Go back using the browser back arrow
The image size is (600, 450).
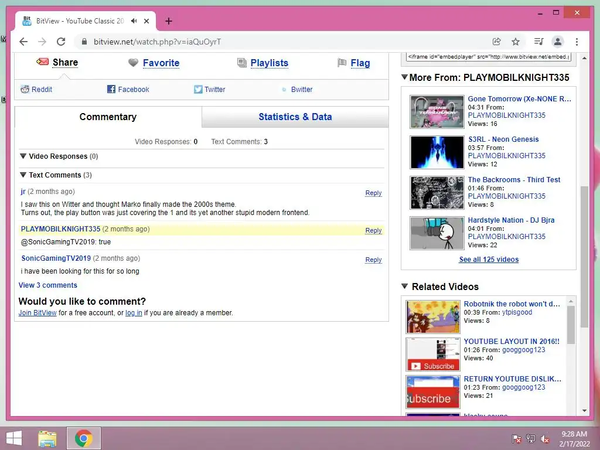tap(23, 42)
